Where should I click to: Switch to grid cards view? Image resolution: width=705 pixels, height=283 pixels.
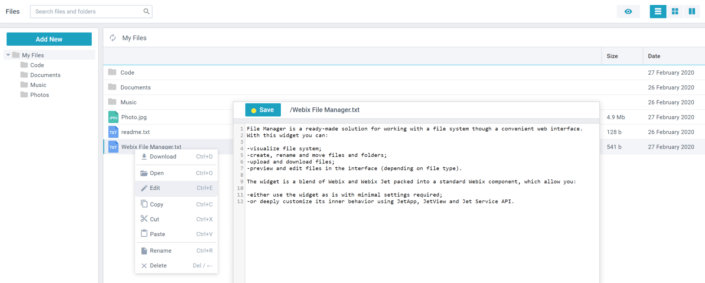coord(675,11)
